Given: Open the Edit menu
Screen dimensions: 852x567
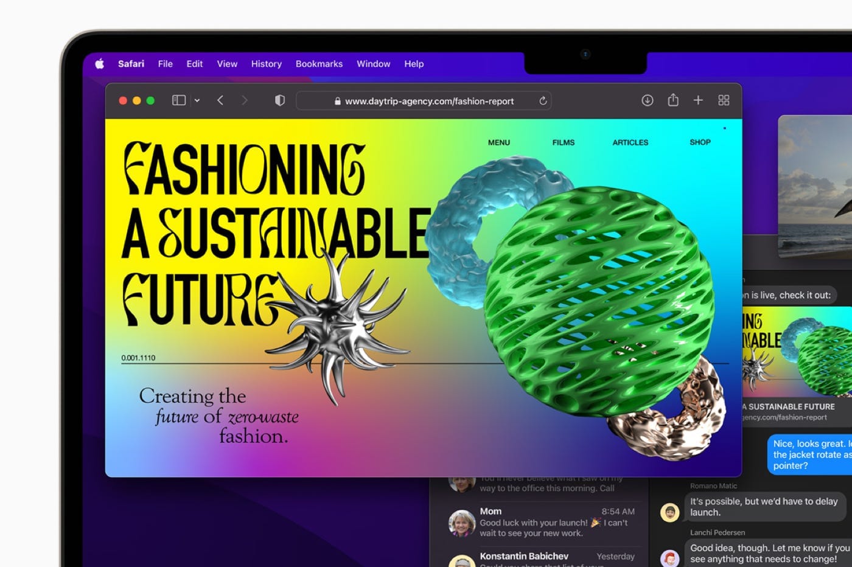Looking at the screenshot, I should 195,64.
